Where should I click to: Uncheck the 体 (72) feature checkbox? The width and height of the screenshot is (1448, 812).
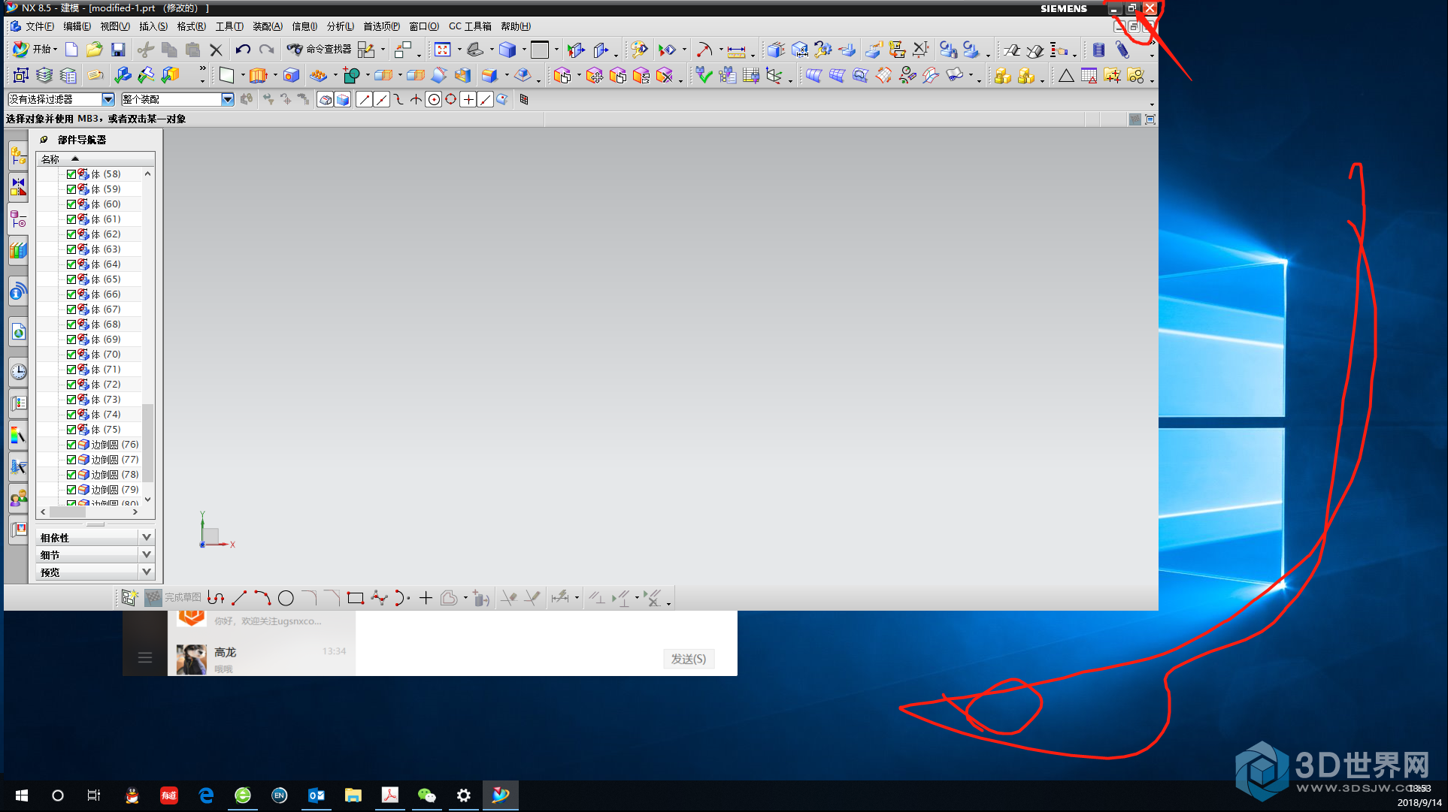pyautogui.click(x=71, y=385)
